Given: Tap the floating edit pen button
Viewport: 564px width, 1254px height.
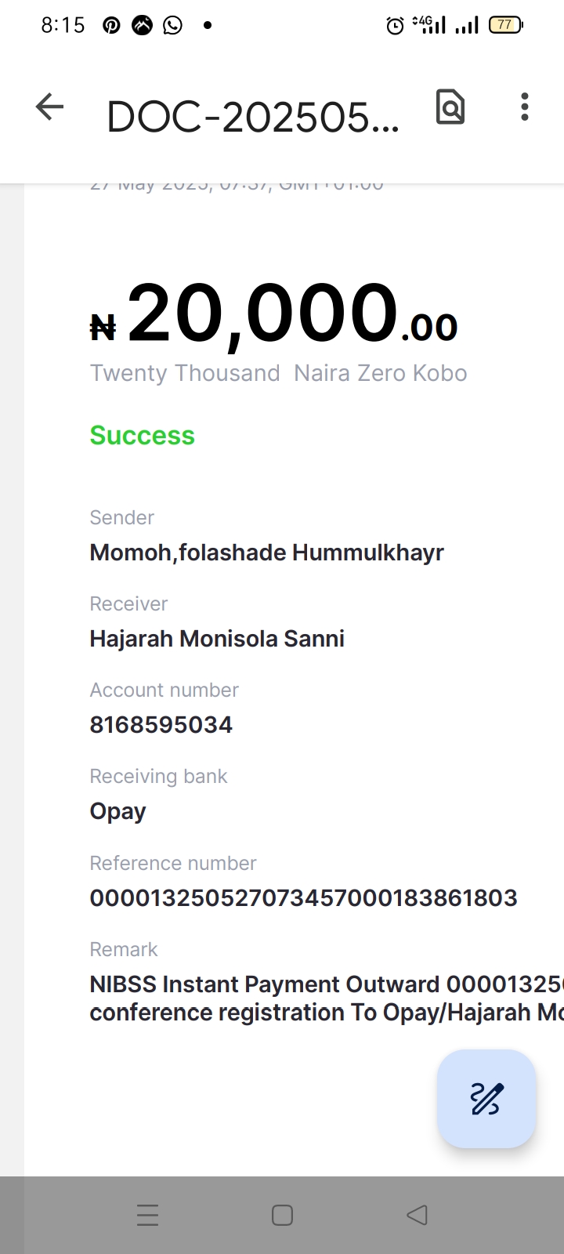Looking at the screenshot, I should (x=486, y=1099).
